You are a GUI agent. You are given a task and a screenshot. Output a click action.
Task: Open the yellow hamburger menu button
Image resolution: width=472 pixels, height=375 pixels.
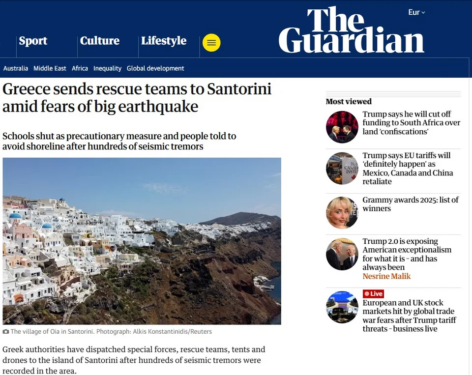click(x=211, y=43)
